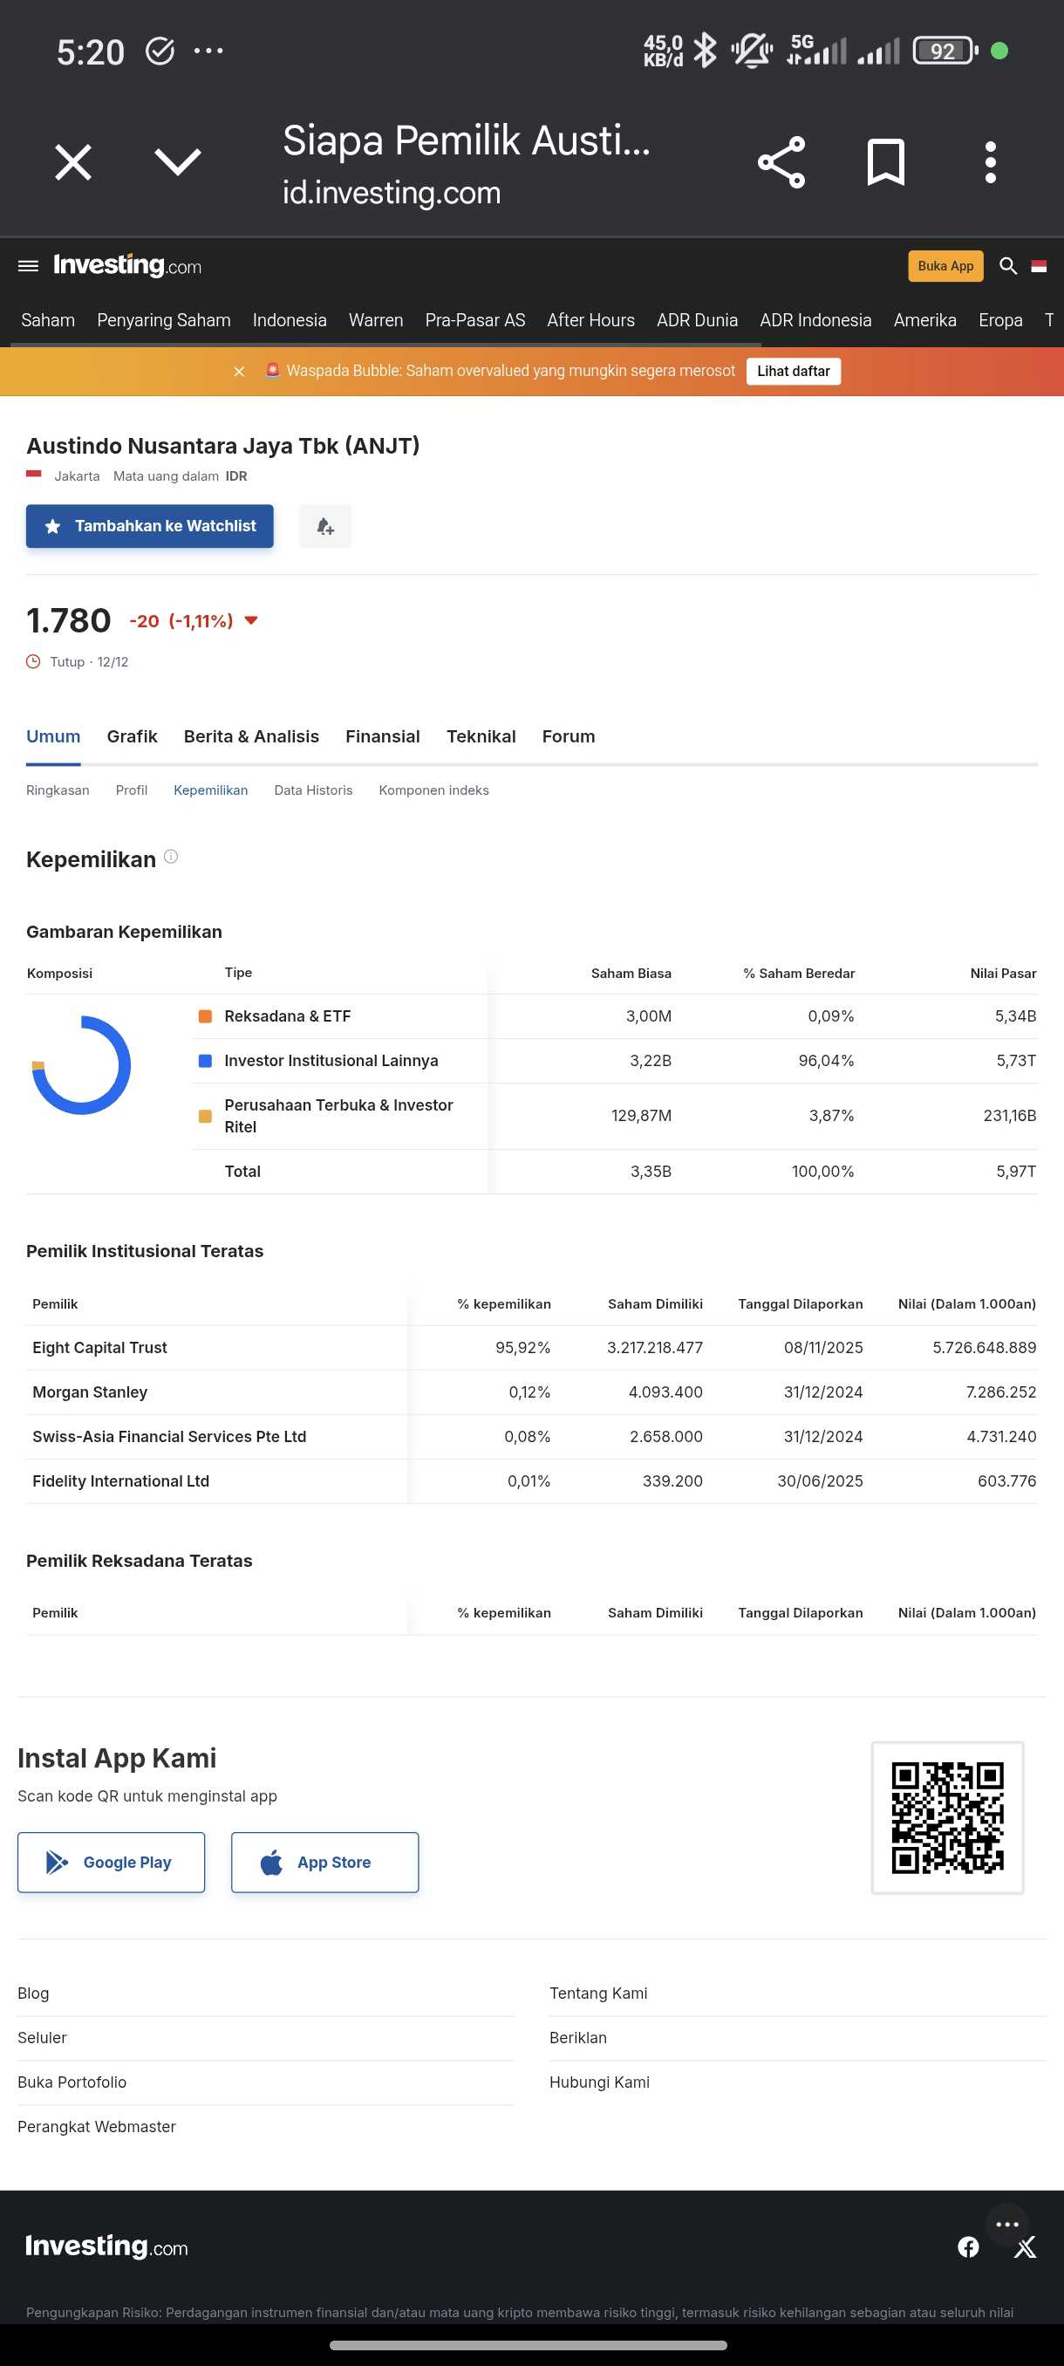The image size is (1064, 2366).
Task: Open After Hours navigation item
Action: pyautogui.click(x=590, y=320)
